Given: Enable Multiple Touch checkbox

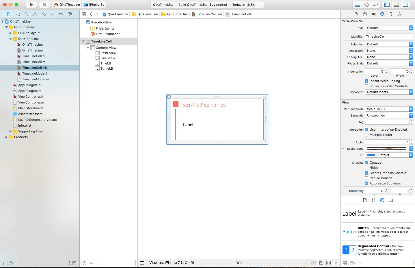Looking at the screenshot, I should (366, 135).
